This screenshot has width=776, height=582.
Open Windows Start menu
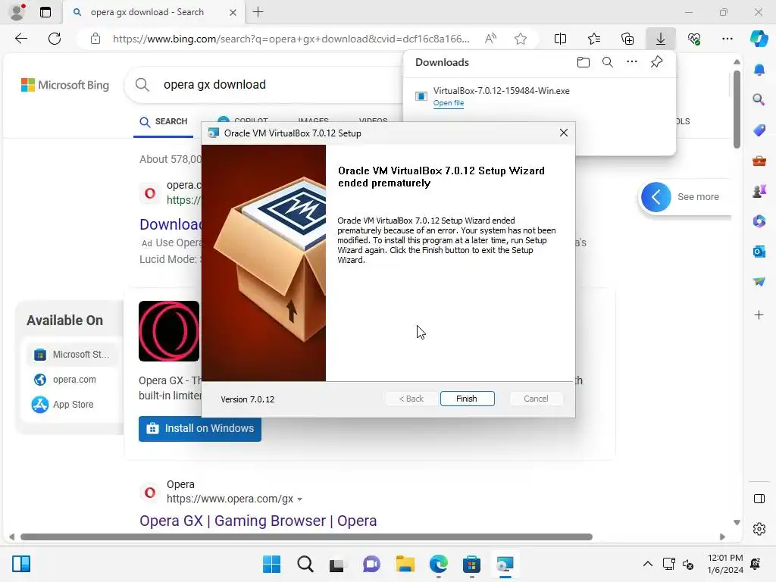tap(271, 564)
